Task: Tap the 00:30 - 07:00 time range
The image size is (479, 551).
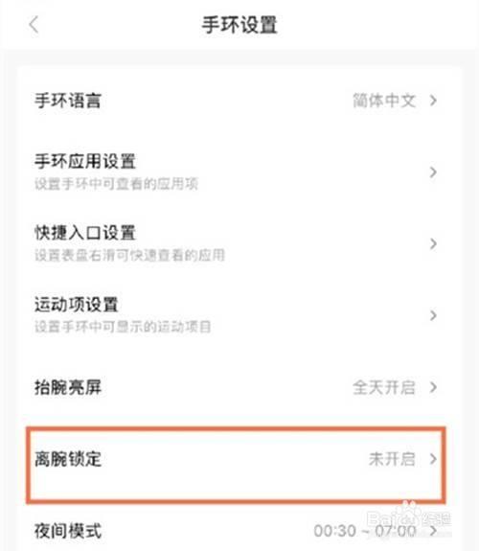Action: coord(365,531)
